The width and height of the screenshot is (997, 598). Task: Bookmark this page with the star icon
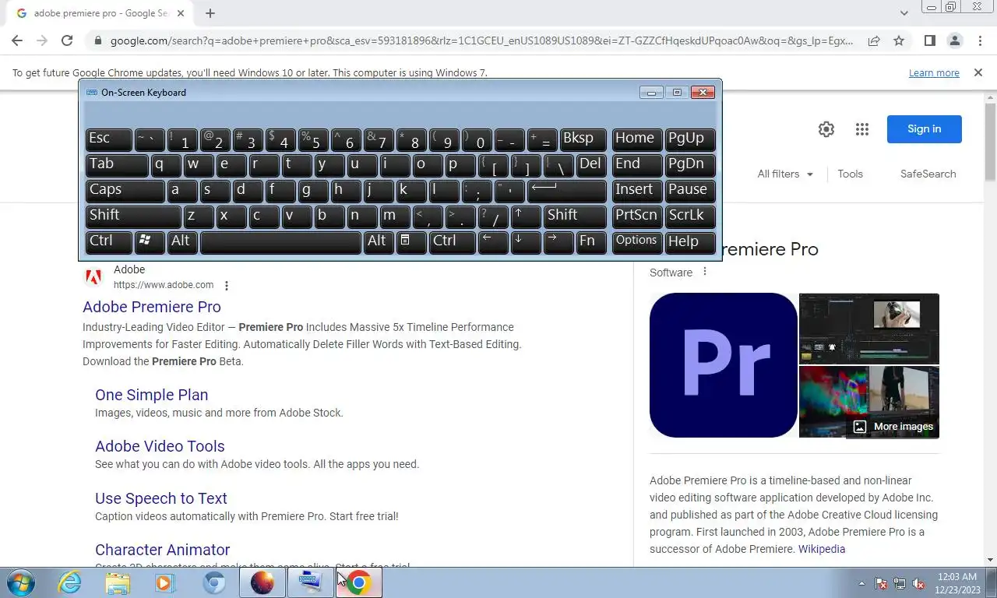[x=899, y=40]
